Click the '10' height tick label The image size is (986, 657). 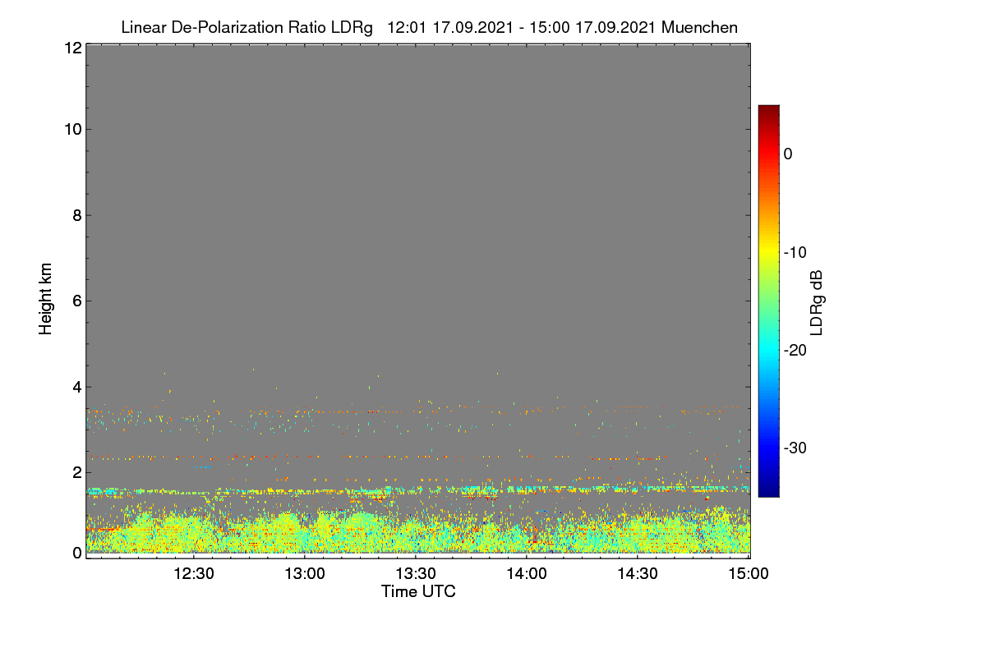tap(71, 130)
